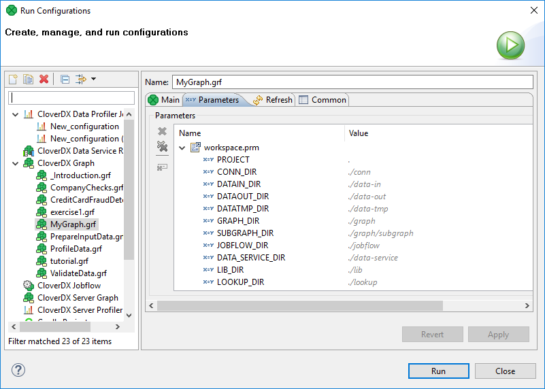545x389 pixels.
Task: Click the Close button
Action: [x=506, y=371]
